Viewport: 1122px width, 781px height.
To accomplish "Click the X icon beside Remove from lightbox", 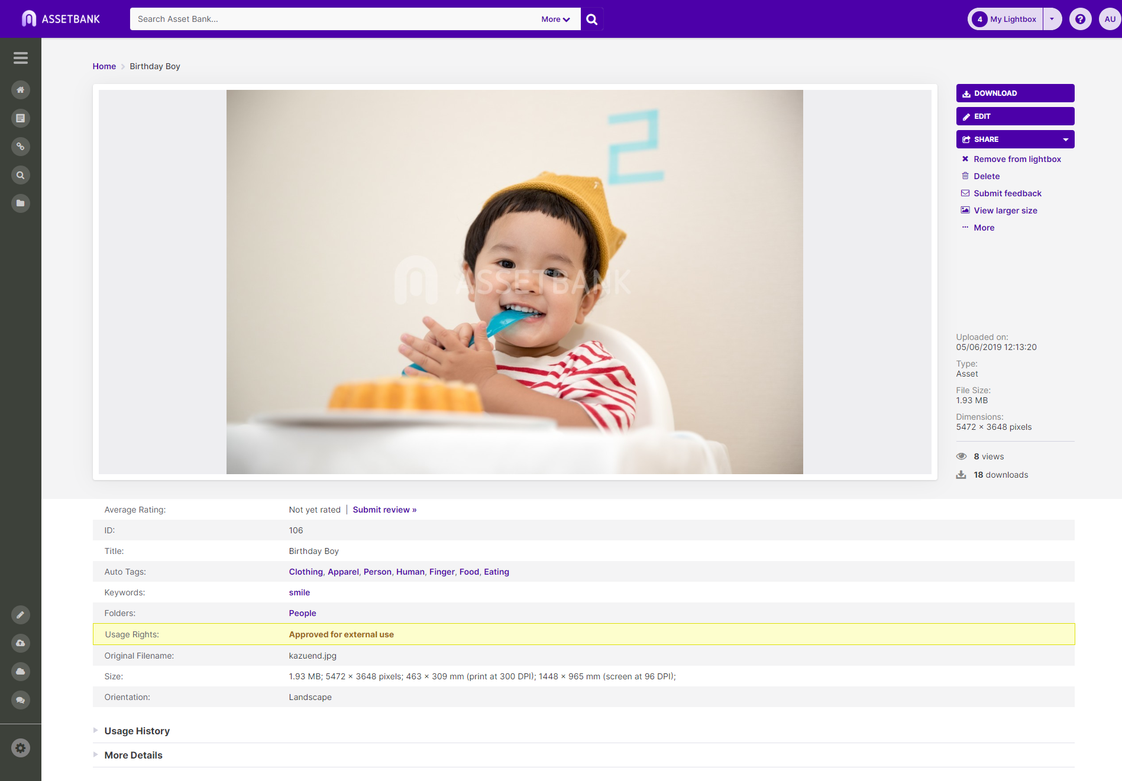I will (x=965, y=159).
